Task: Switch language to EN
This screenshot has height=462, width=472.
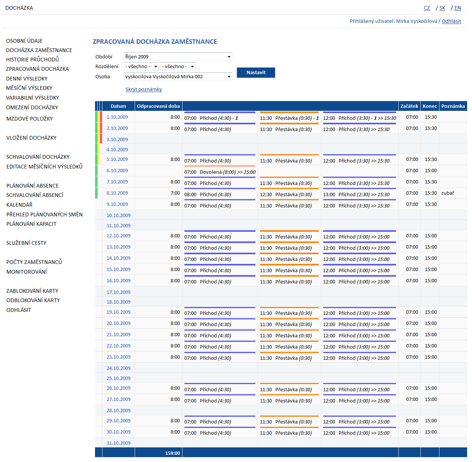Action: (x=458, y=8)
